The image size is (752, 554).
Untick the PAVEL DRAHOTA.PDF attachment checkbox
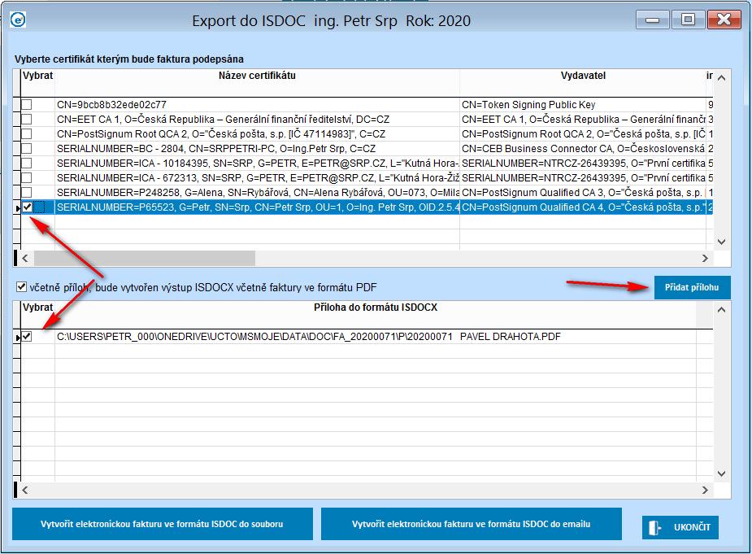(27, 337)
